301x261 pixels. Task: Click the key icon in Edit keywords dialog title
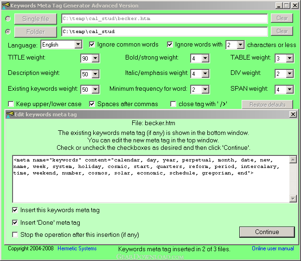coord(10,114)
